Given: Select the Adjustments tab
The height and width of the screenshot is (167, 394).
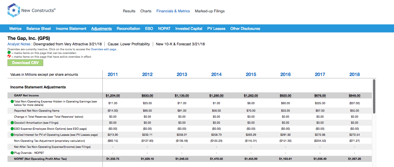Looking at the screenshot, I should [101, 28].
